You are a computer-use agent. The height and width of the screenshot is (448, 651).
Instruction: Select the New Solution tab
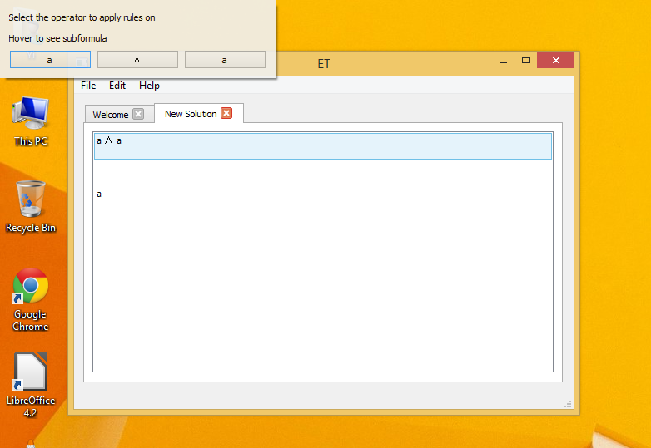[191, 114]
